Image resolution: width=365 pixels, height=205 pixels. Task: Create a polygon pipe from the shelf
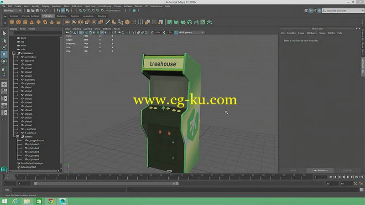coord(58,22)
